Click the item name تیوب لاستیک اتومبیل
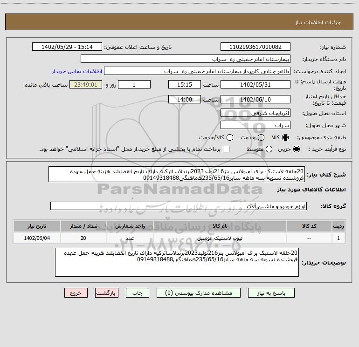359x347 pixels. (220, 238)
